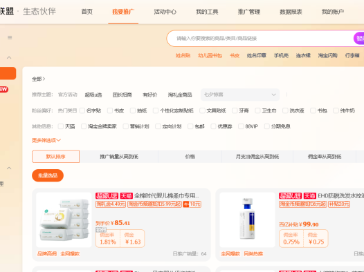Enable the 优惠券 filter checkbox
Image resolution: width=364 pixels, height=272 pixels.
(x=213, y=126)
